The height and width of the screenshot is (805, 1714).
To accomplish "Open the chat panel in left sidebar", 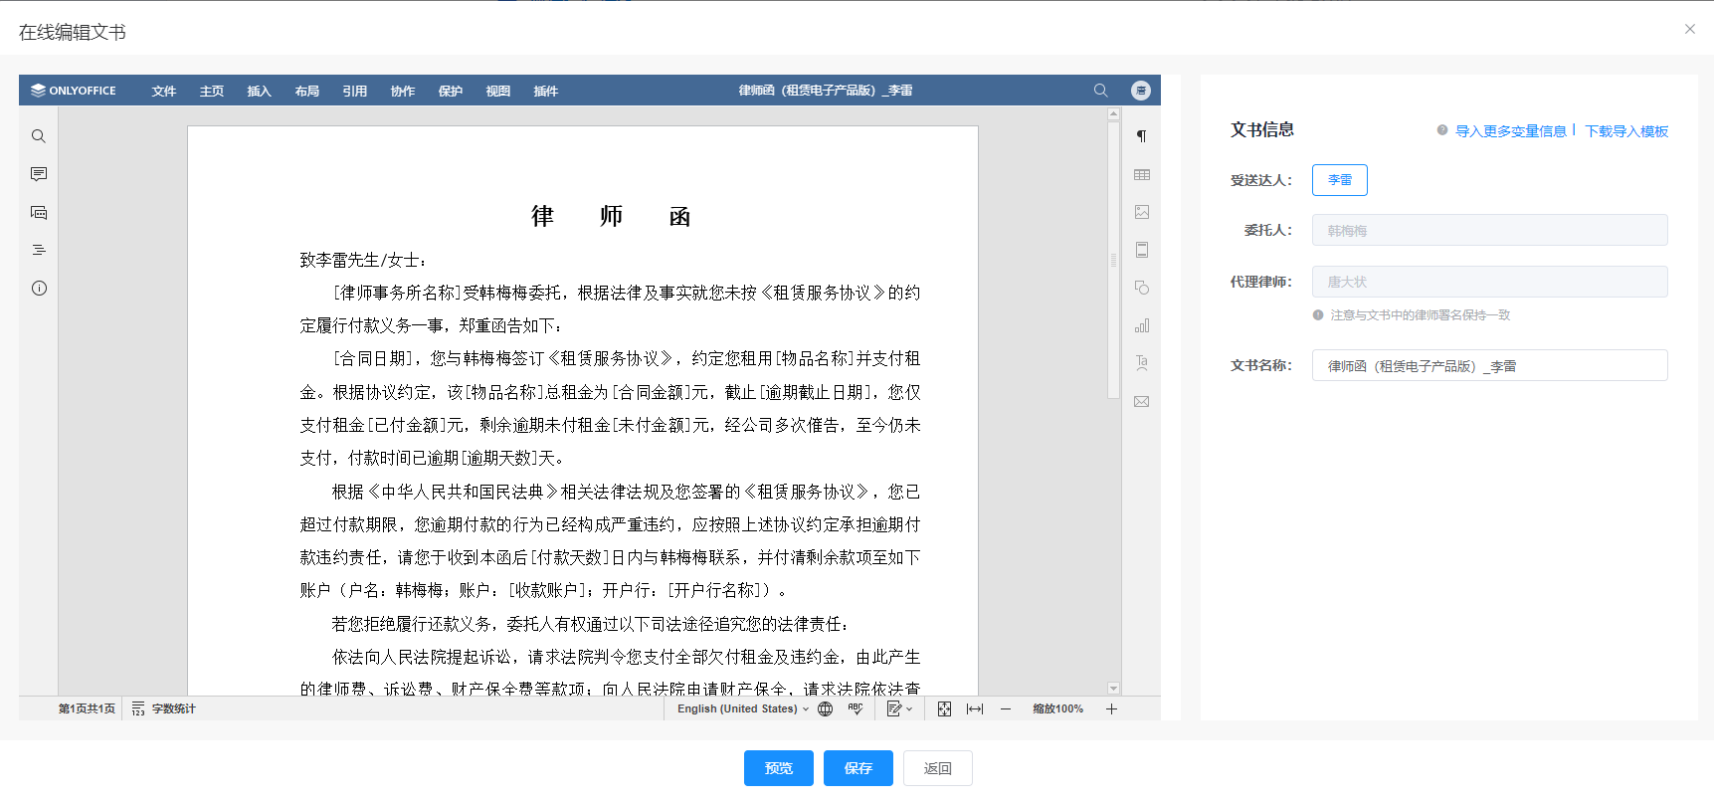I will (39, 212).
